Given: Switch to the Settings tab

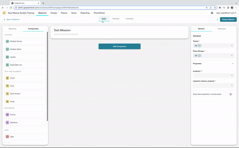Looking at the screenshot, I should pyautogui.click(x=116, y=19).
